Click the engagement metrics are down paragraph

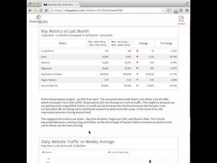coord(106,122)
